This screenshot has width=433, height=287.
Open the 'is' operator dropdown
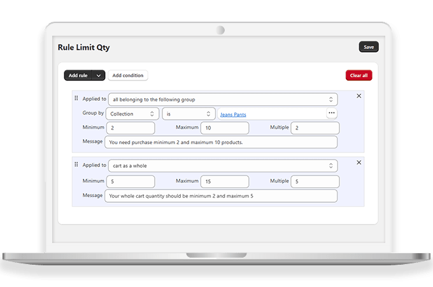click(188, 114)
